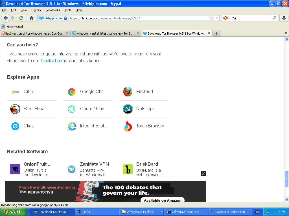
Task: Click the Torch Browser flame icon
Action: 128,126
